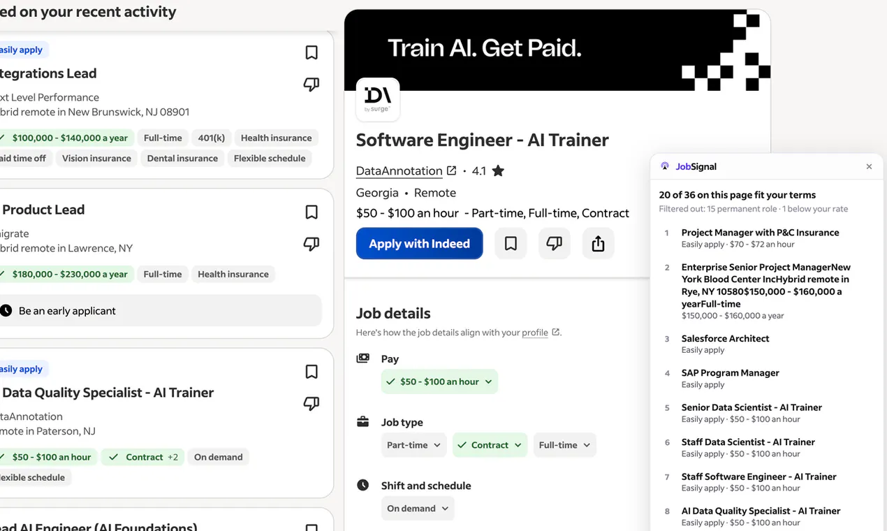Image resolution: width=887 pixels, height=531 pixels.
Task: Open the Integrations Lead job title
Action: (48, 73)
